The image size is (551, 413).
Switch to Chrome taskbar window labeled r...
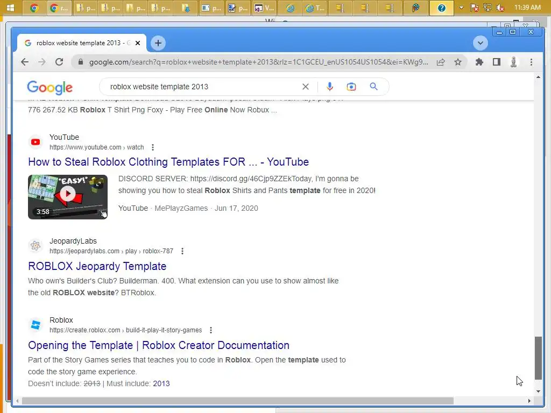(x=59, y=8)
